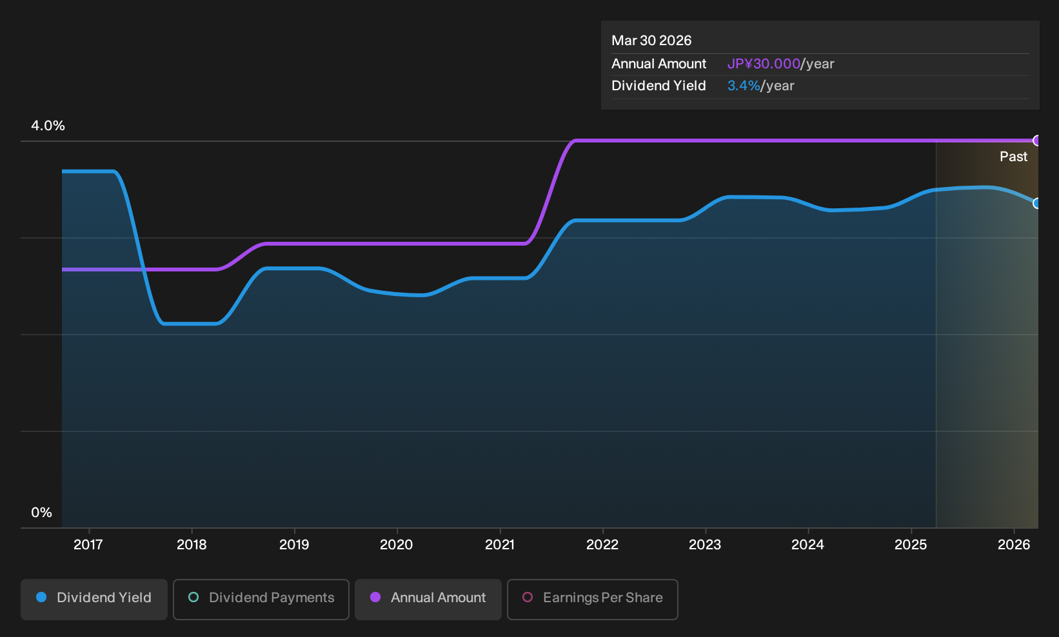This screenshot has height=637, width=1059.
Task: Click the blue Dividend Yield endpoint marker
Action: tap(1037, 203)
